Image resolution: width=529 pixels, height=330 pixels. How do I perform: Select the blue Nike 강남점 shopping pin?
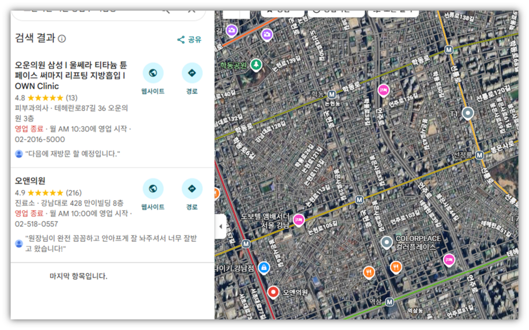(x=264, y=267)
